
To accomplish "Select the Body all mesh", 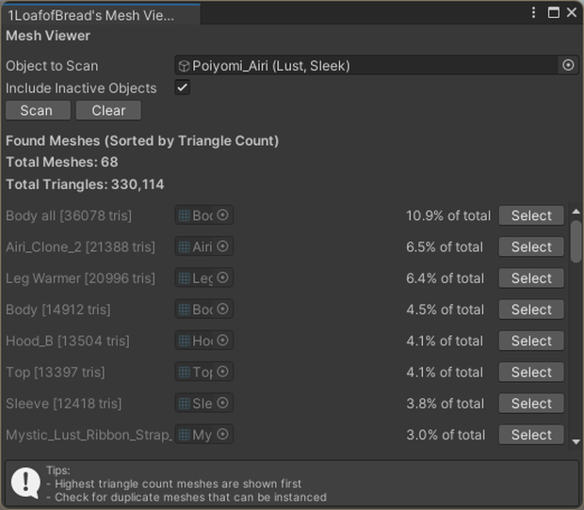I will tap(531, 215).
